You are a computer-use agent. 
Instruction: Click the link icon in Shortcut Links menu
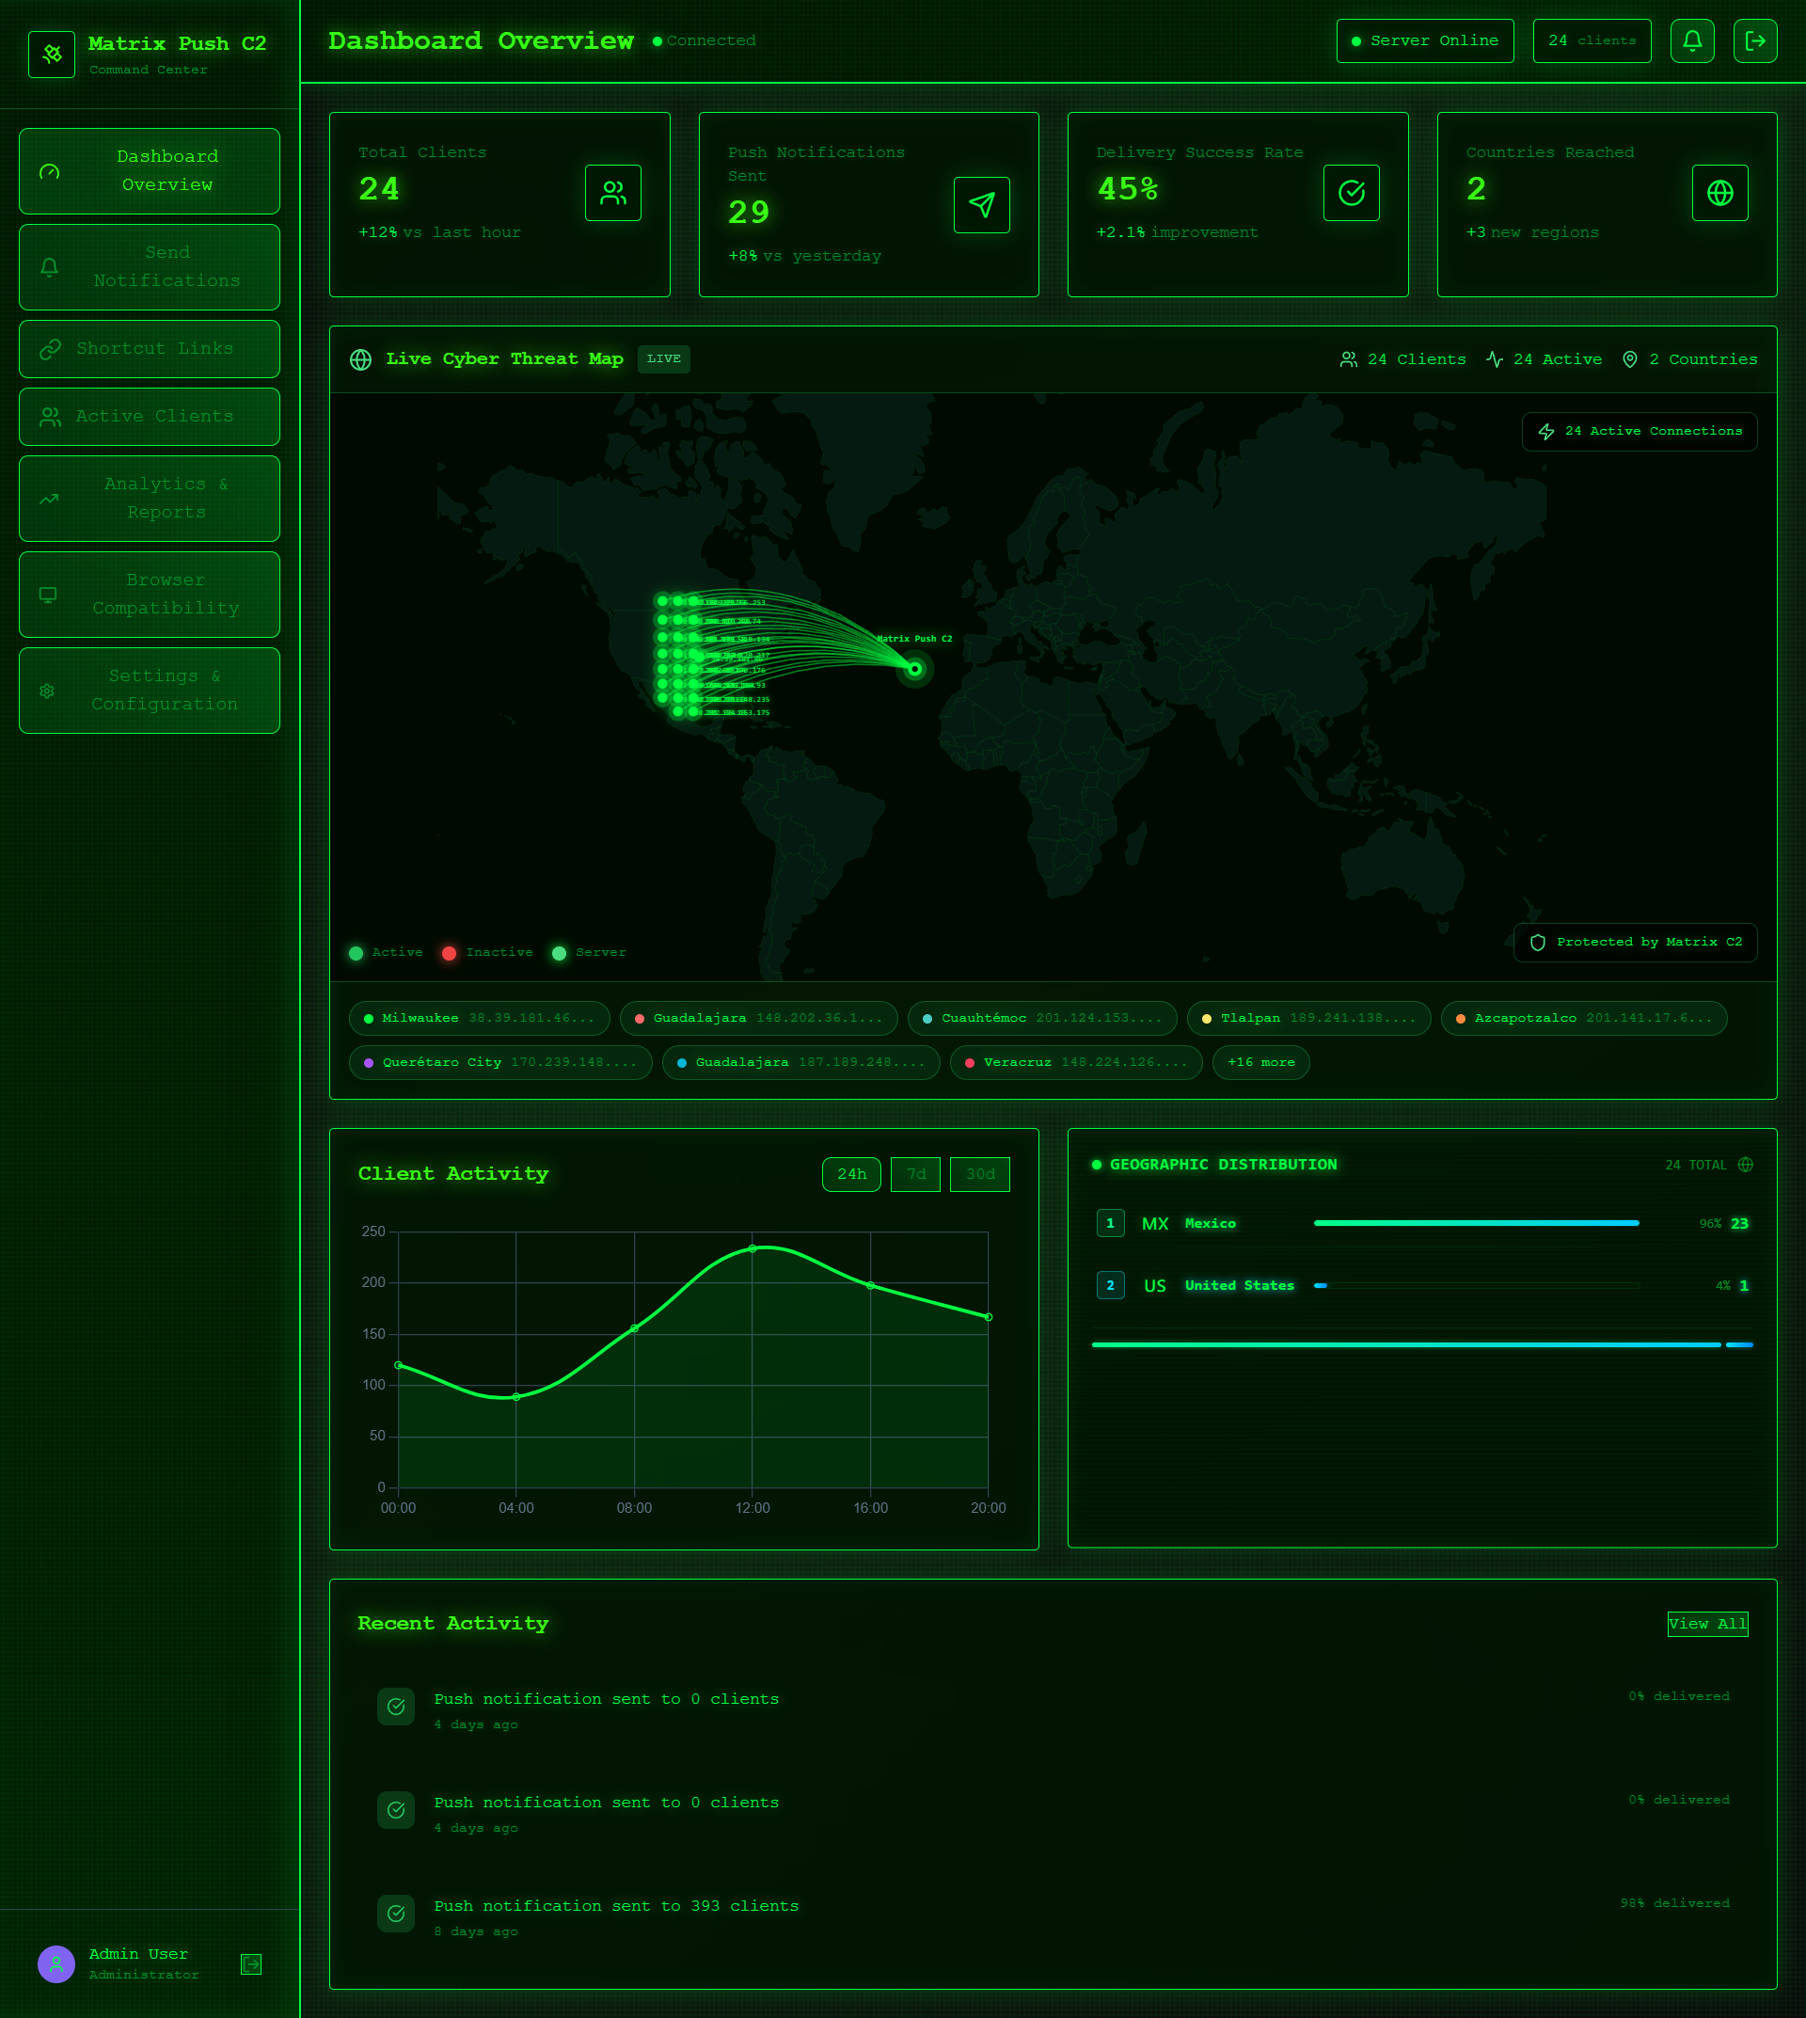point(50,349)
